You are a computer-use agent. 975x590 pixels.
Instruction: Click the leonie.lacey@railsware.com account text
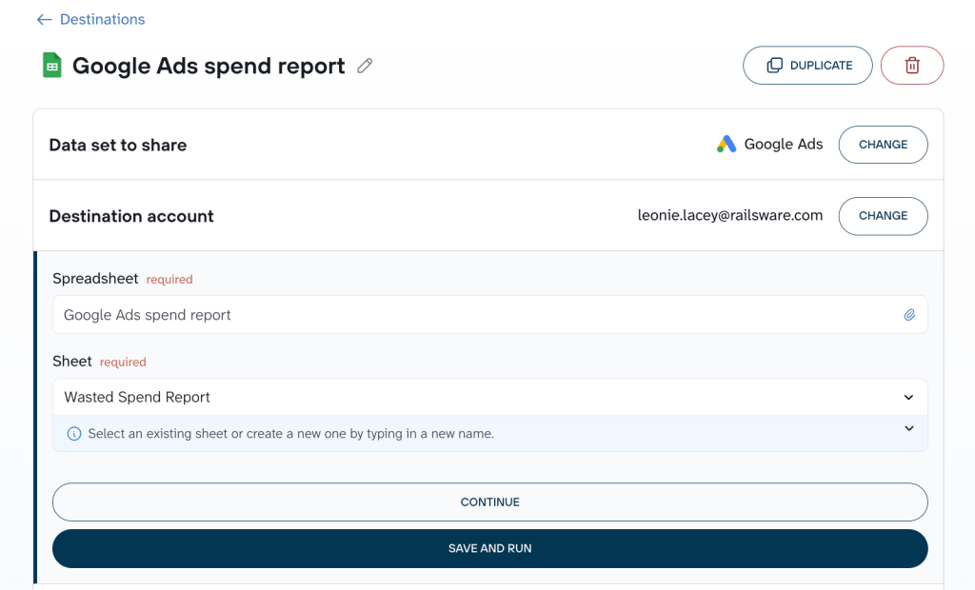point(730,216)
